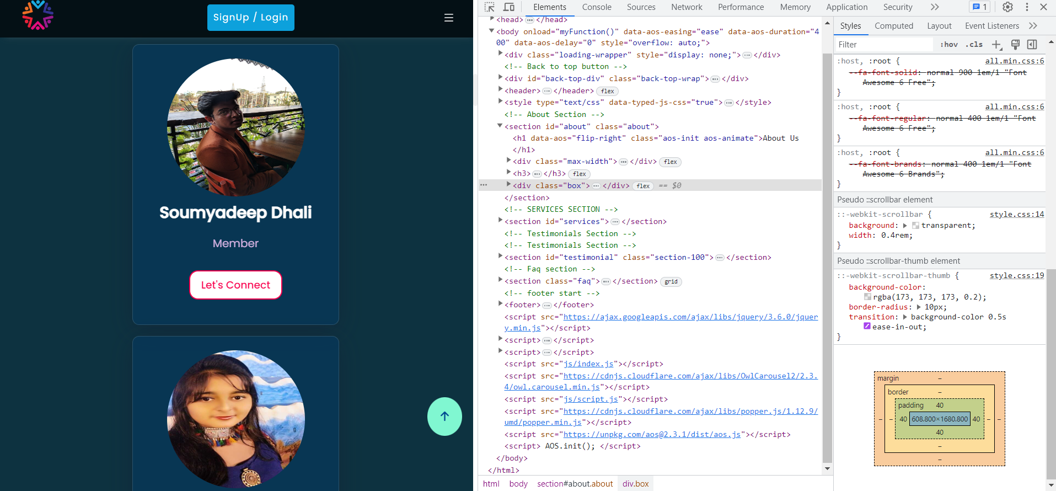Click the back-to-top arrow button
Screen dimensions: 1056x491
point(444,417)
